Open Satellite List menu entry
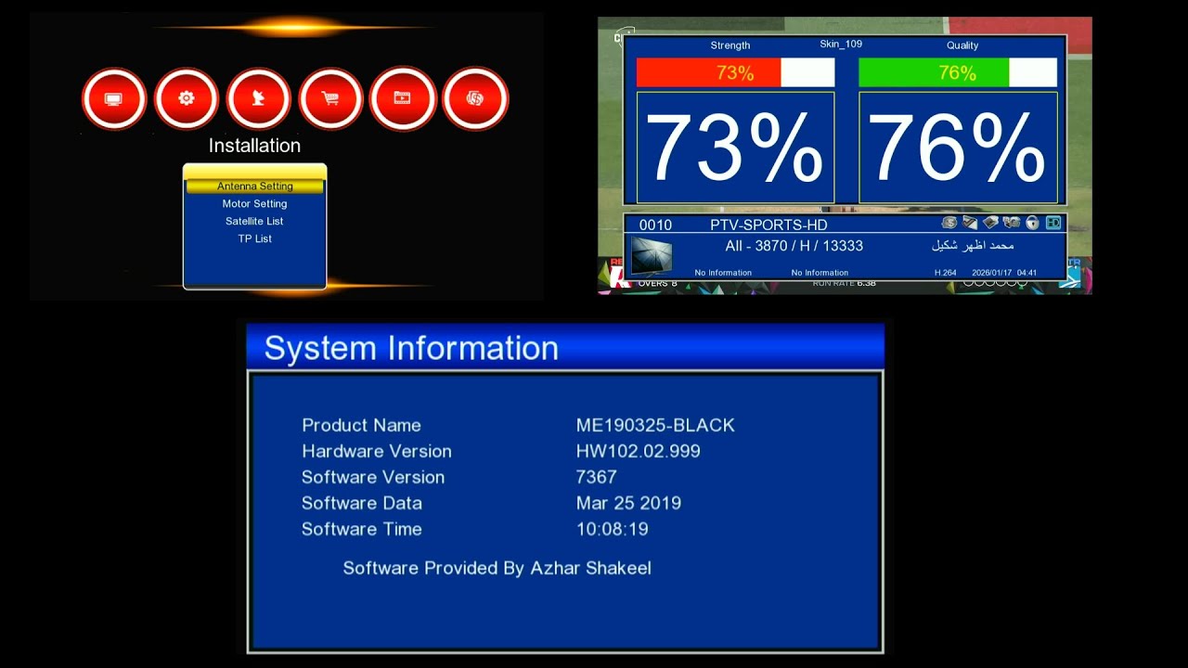1188x668 pixels. (255, 222)
